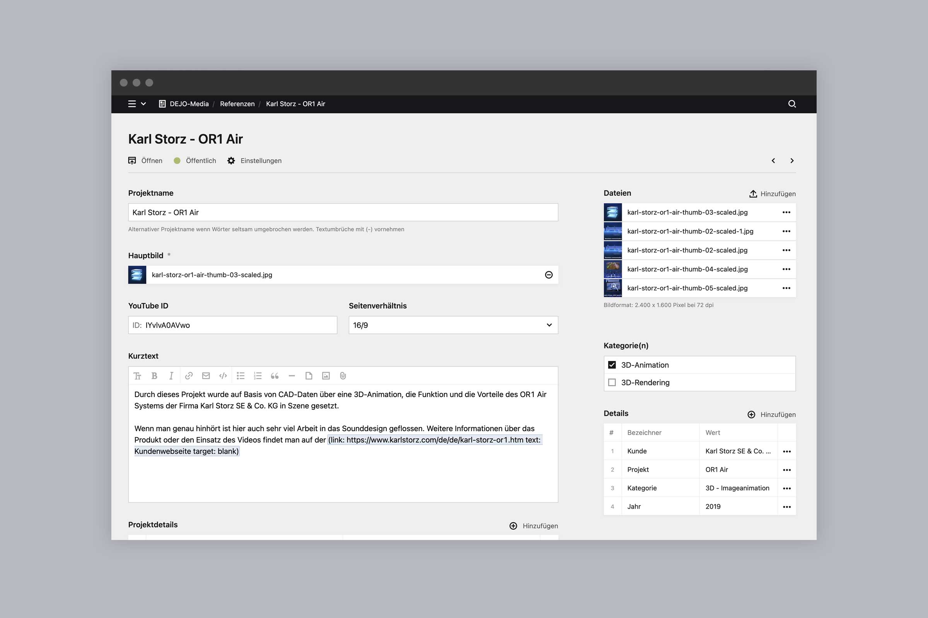Click the bulleted list icon
Screen dimensions: 928x618
[240, 375]
